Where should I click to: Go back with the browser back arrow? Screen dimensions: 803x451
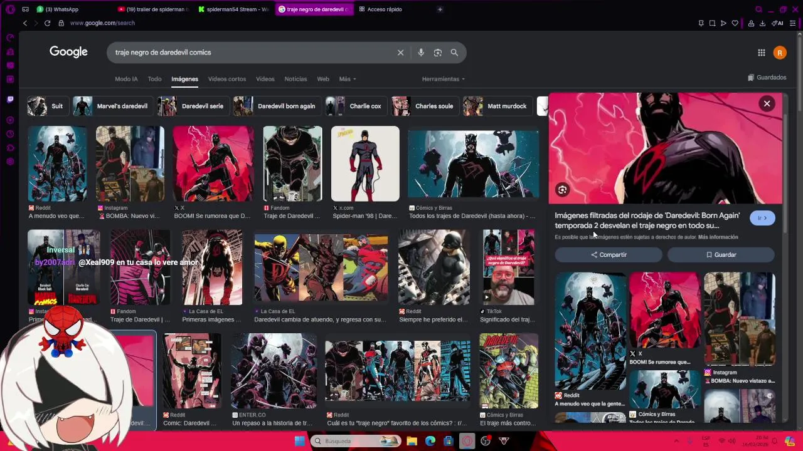25,23
